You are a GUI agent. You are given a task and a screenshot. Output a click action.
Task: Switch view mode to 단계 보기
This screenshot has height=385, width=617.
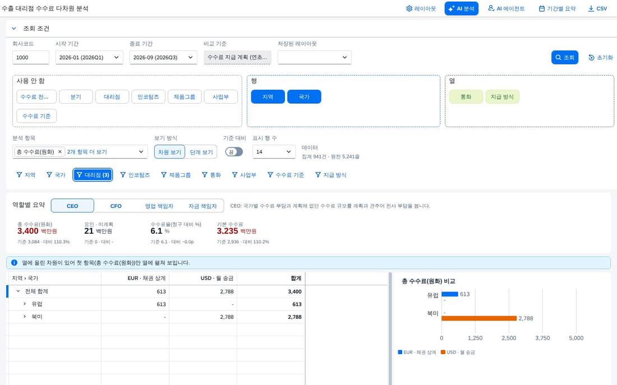pos(201,152)
